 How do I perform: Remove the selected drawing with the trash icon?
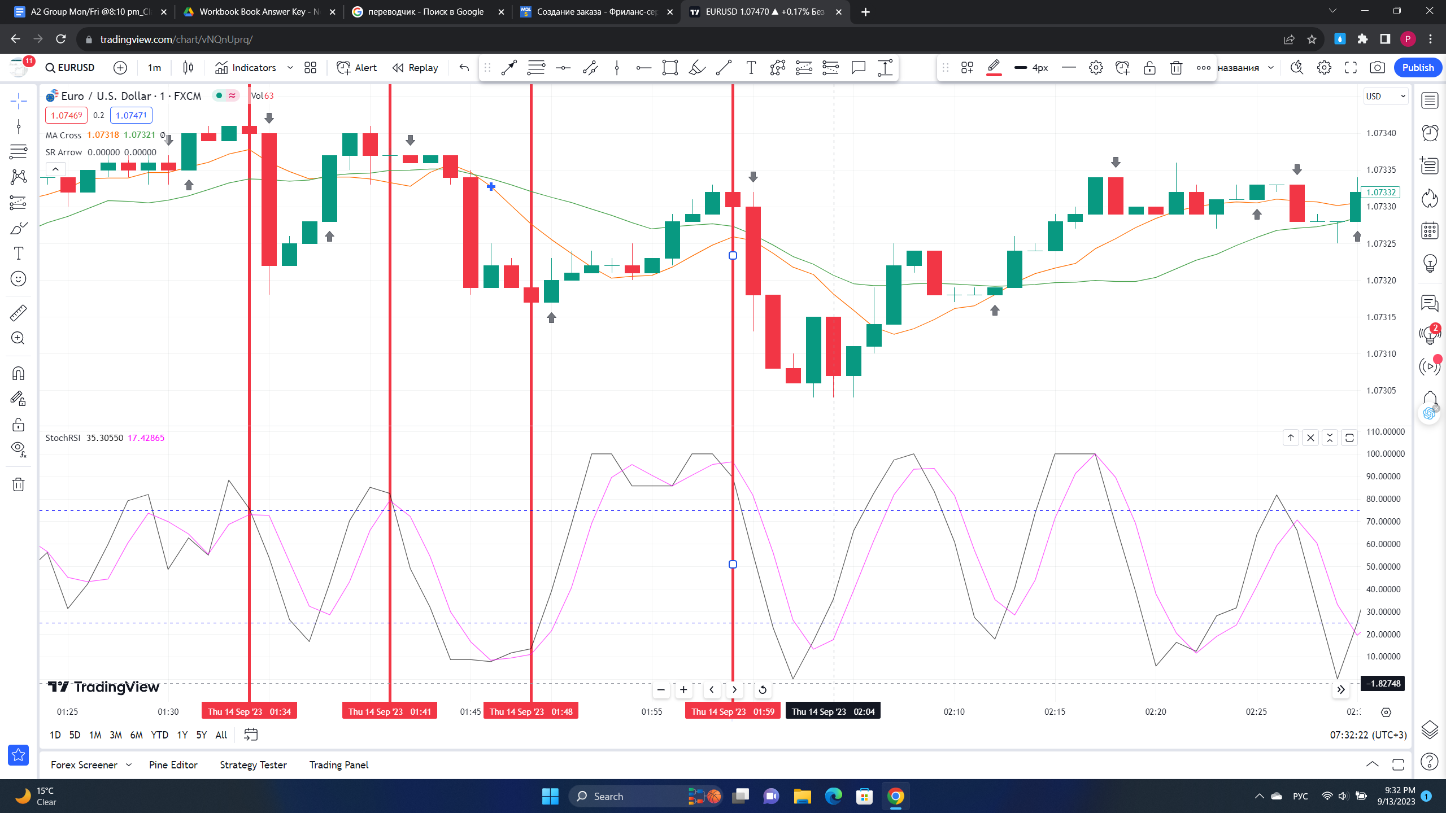click(x=1176, y=68)
